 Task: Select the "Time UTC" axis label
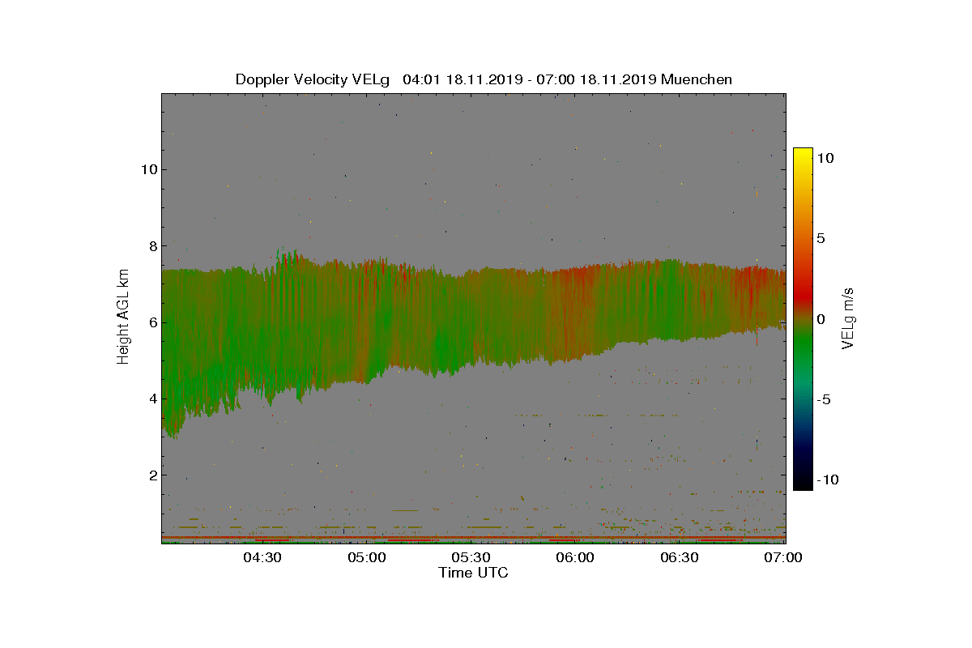[x=473, y=573]
